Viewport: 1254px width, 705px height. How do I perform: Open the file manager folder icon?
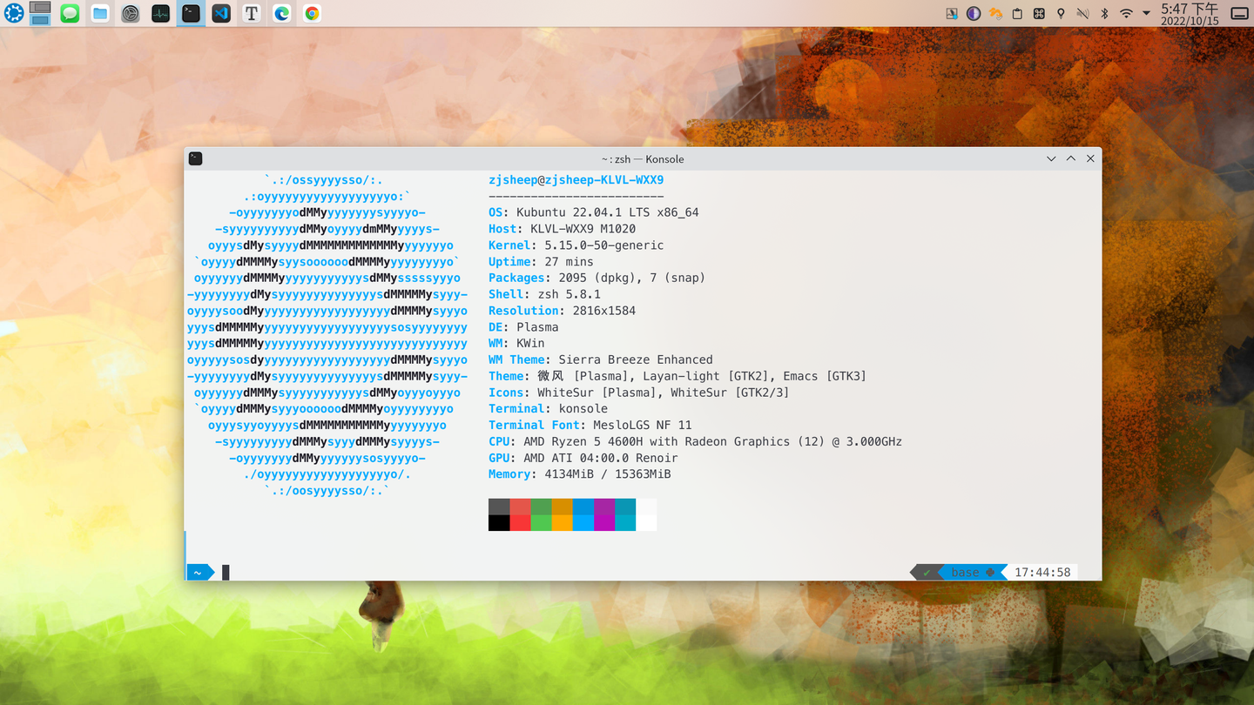coord(100,14)
